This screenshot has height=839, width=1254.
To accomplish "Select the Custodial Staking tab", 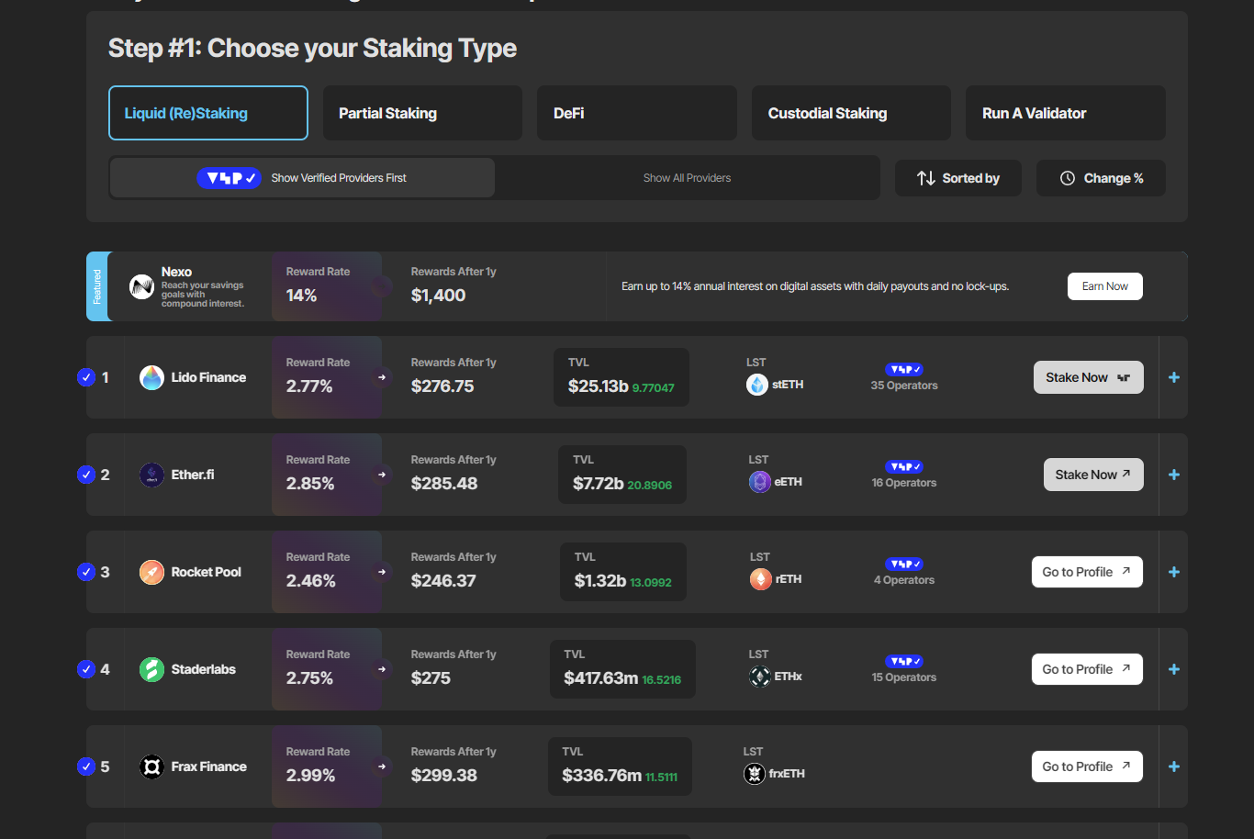I will pos(851,113).
